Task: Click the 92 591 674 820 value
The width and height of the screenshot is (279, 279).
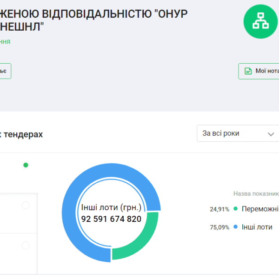Action: (111, 219)
